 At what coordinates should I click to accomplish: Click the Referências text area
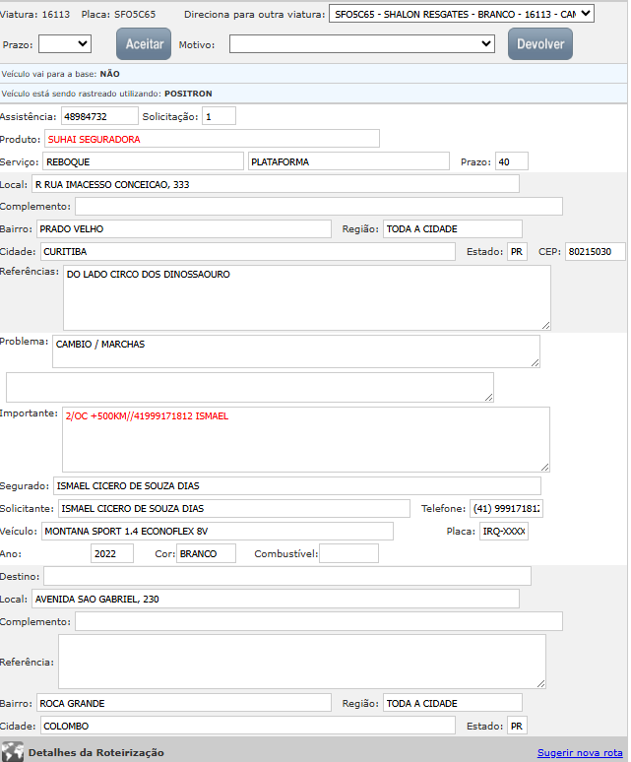[306, 297]
